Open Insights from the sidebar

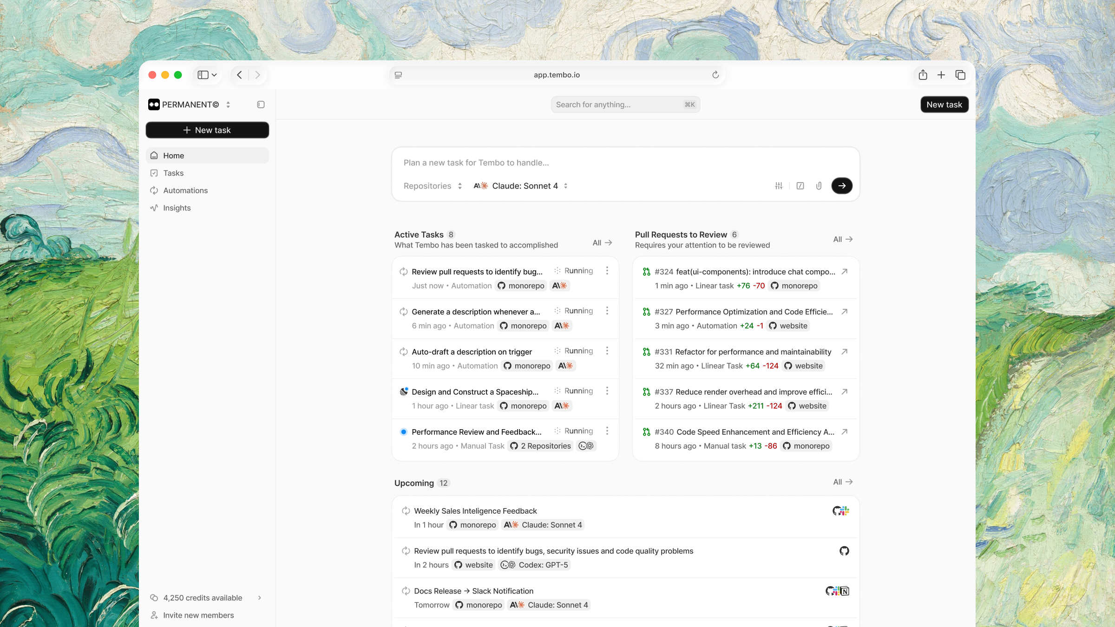coord(177,208)
